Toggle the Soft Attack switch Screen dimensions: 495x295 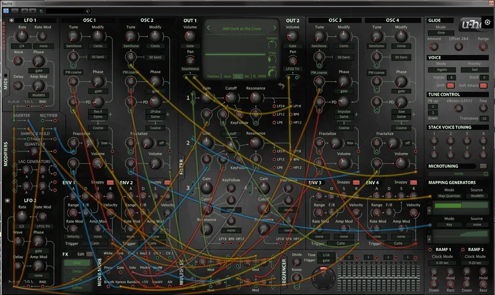(x=483, y=86)
